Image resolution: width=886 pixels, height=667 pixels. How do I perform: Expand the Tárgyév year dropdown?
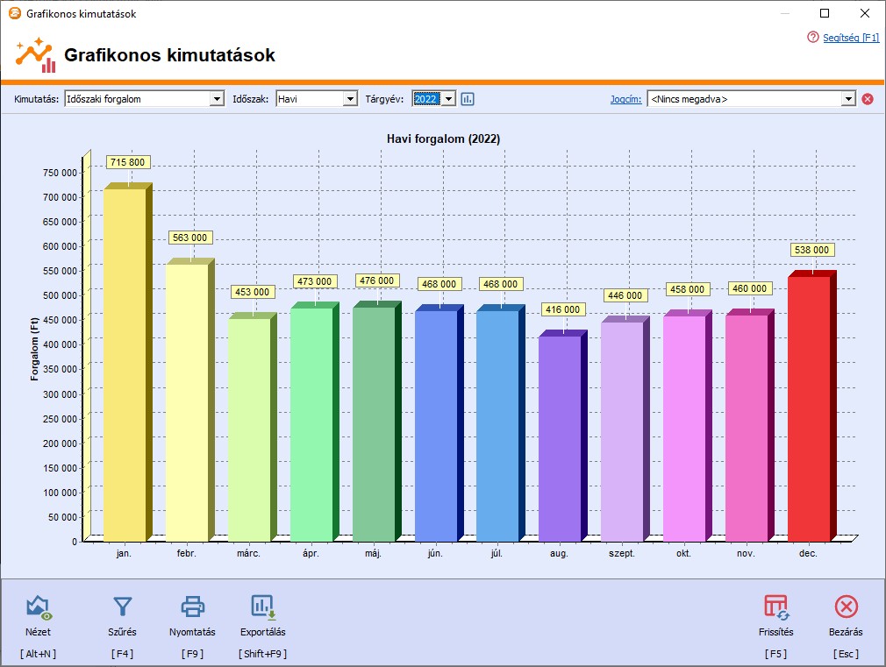coord(449,99)
